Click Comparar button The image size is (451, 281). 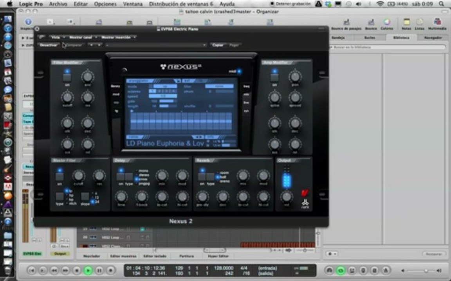(74, 45)
